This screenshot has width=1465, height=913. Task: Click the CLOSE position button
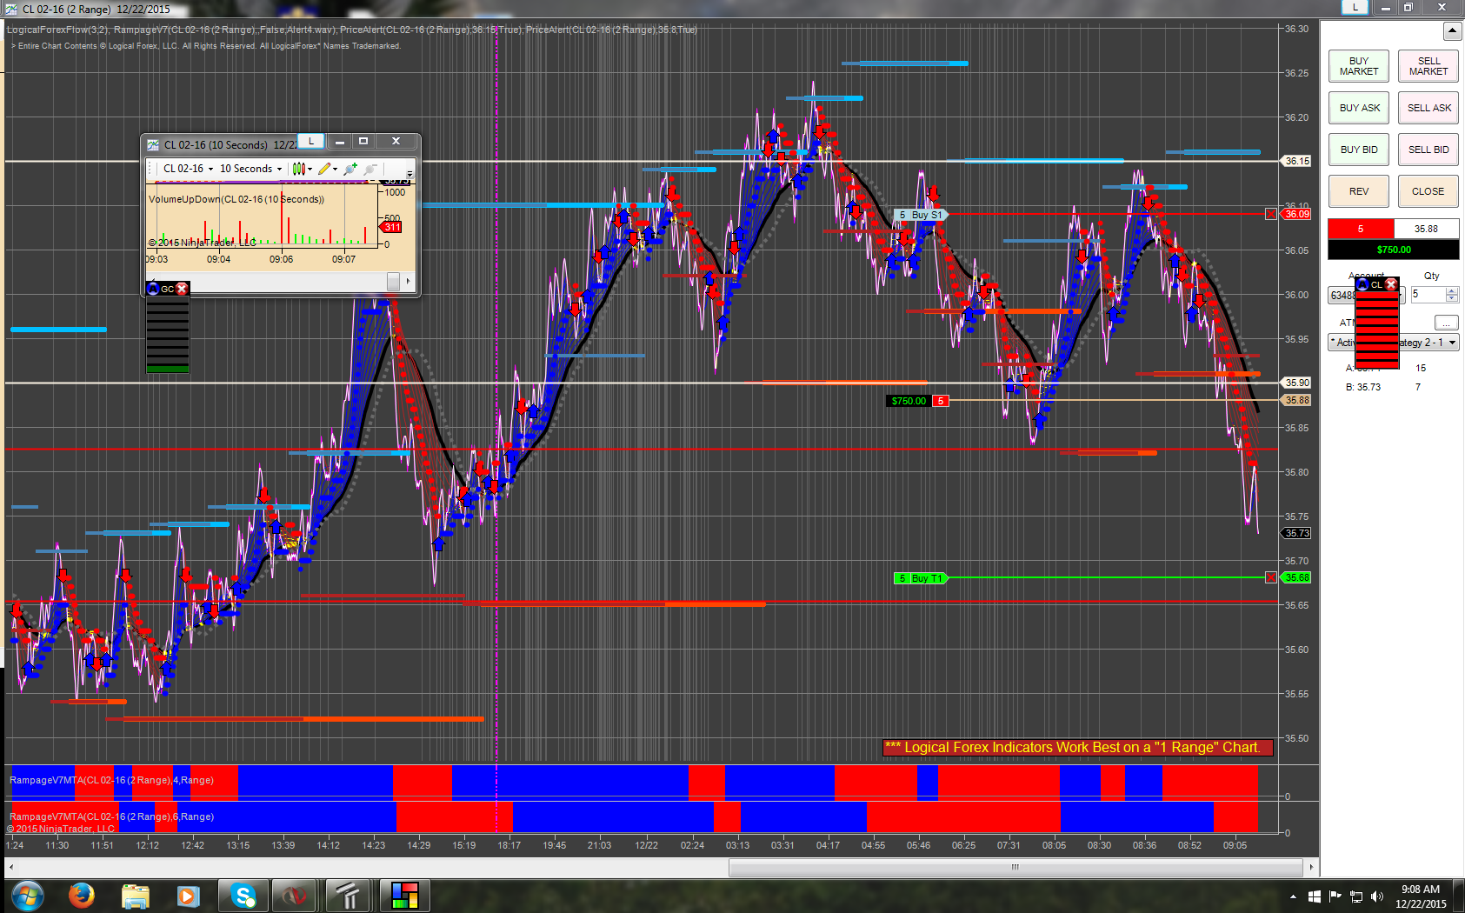pos(1428,191)
